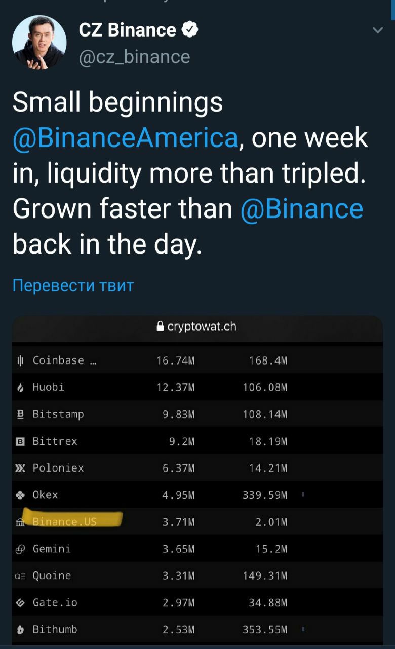The height and width of the screenshot is (649, 395).
Task: Click the Coinbase exchange icon
Action: pyautogui.click(x=21, y=360)
